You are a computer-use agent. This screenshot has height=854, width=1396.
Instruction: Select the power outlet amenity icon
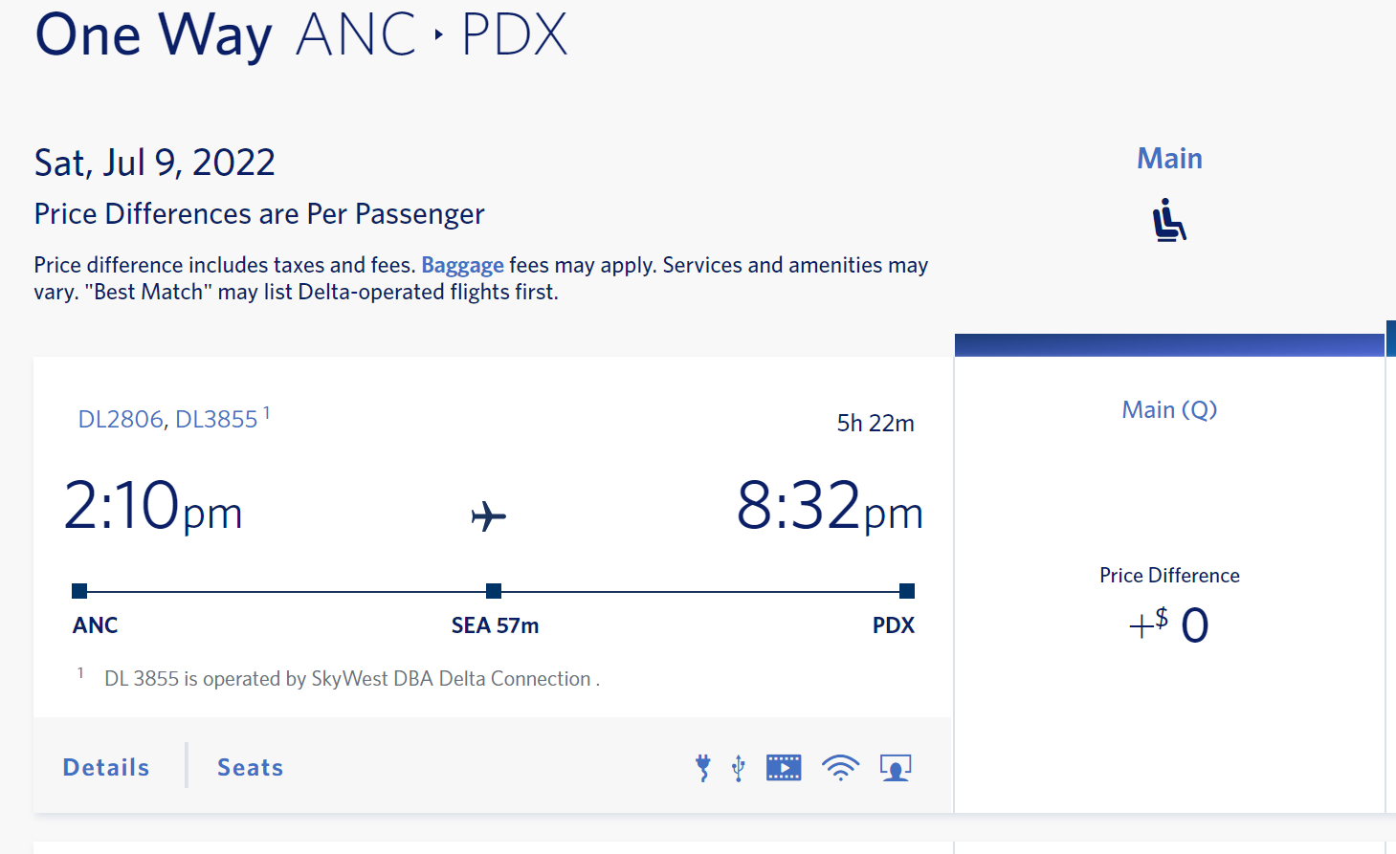coord(702,766)
